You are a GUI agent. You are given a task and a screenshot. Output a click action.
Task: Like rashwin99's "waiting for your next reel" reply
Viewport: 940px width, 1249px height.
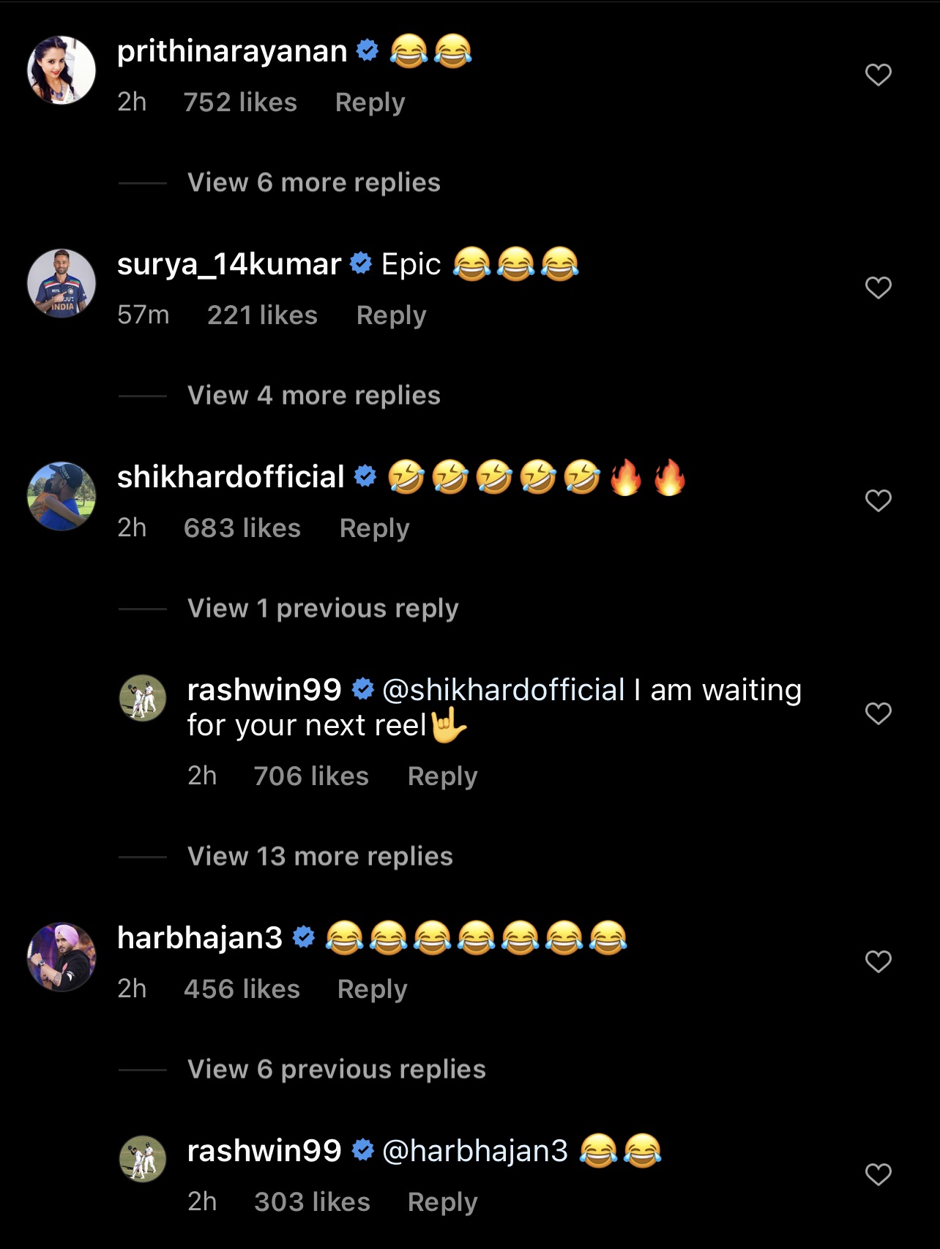[x=878, y=713]
